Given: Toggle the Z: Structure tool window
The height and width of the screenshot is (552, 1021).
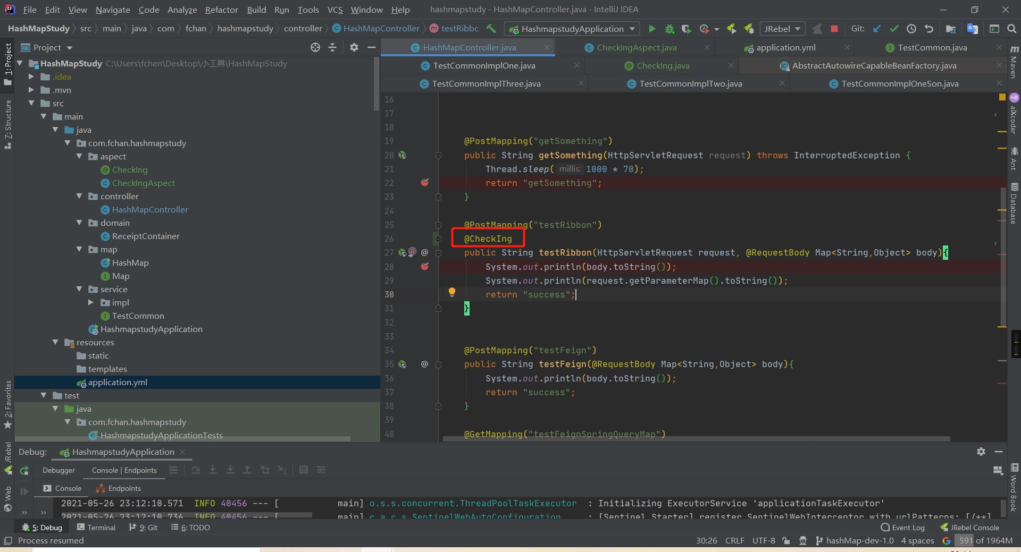Looking at the screenshot, I should 7,124.
